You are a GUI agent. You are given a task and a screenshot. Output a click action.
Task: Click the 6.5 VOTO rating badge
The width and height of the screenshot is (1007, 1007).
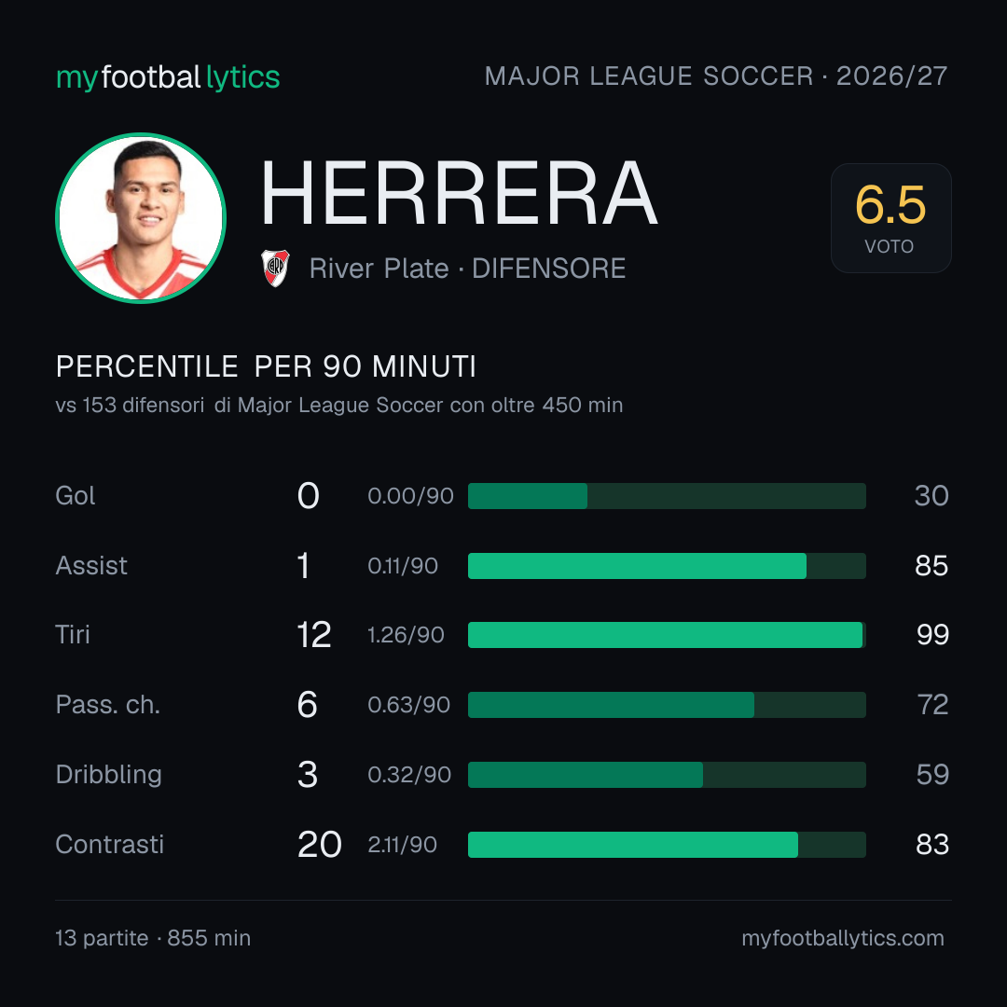tap(890, 217)
